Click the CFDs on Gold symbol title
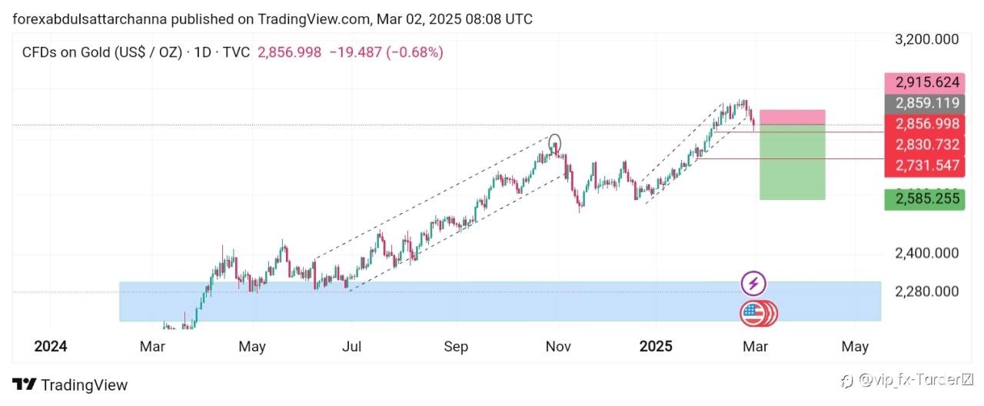The width and height of the screenshot is (984, 406). tap(101, 52)
